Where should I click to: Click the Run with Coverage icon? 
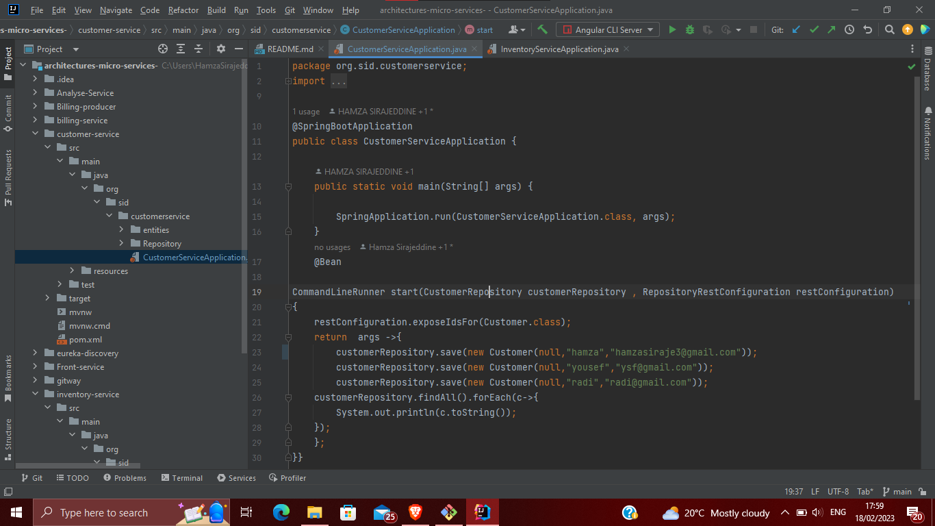tap(708, 29)
